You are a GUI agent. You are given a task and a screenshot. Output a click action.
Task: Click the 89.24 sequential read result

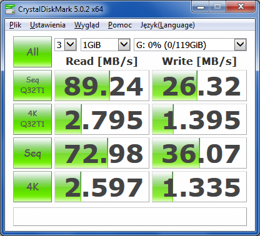tap(102, 86)
